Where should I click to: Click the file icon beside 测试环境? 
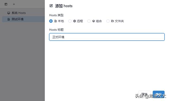click(9, 19)
